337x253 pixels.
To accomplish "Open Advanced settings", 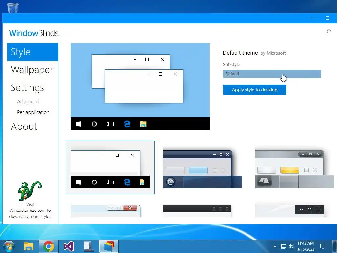I will coord(28,101).
